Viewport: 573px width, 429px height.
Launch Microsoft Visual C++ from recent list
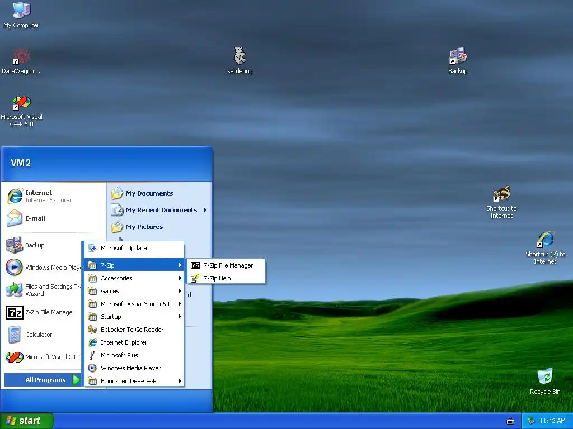click(43, 357)
